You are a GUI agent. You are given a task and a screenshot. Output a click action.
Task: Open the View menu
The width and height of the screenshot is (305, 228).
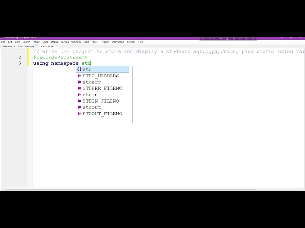[17, 42]
